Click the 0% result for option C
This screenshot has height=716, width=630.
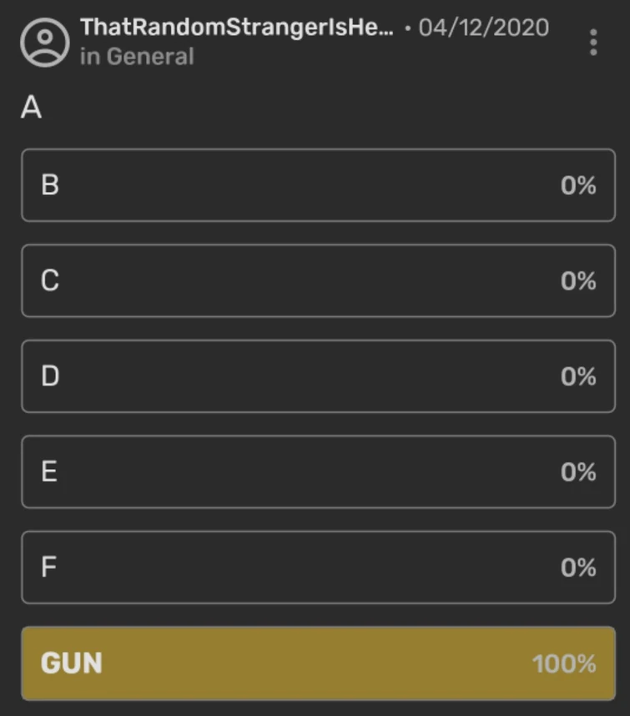point(578,281)
